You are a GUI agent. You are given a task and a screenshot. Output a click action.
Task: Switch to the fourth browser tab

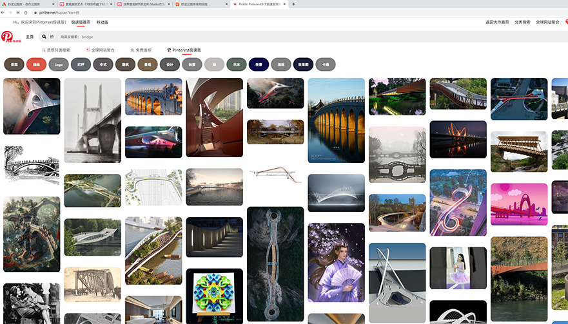[x=201, y=5]
